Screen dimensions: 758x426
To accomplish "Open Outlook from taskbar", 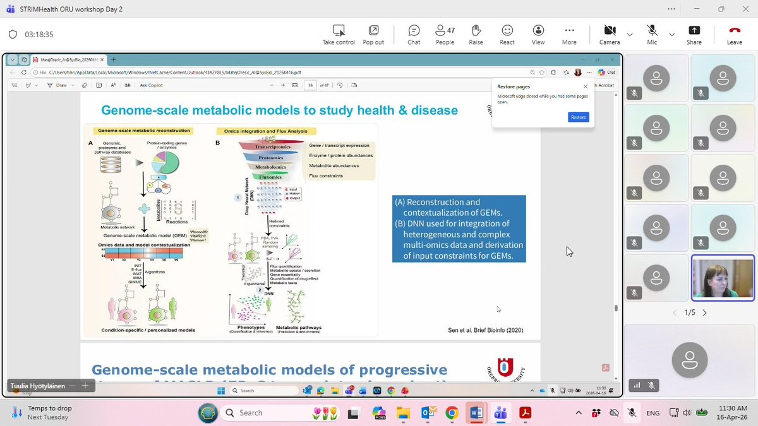I will point(428,413).
